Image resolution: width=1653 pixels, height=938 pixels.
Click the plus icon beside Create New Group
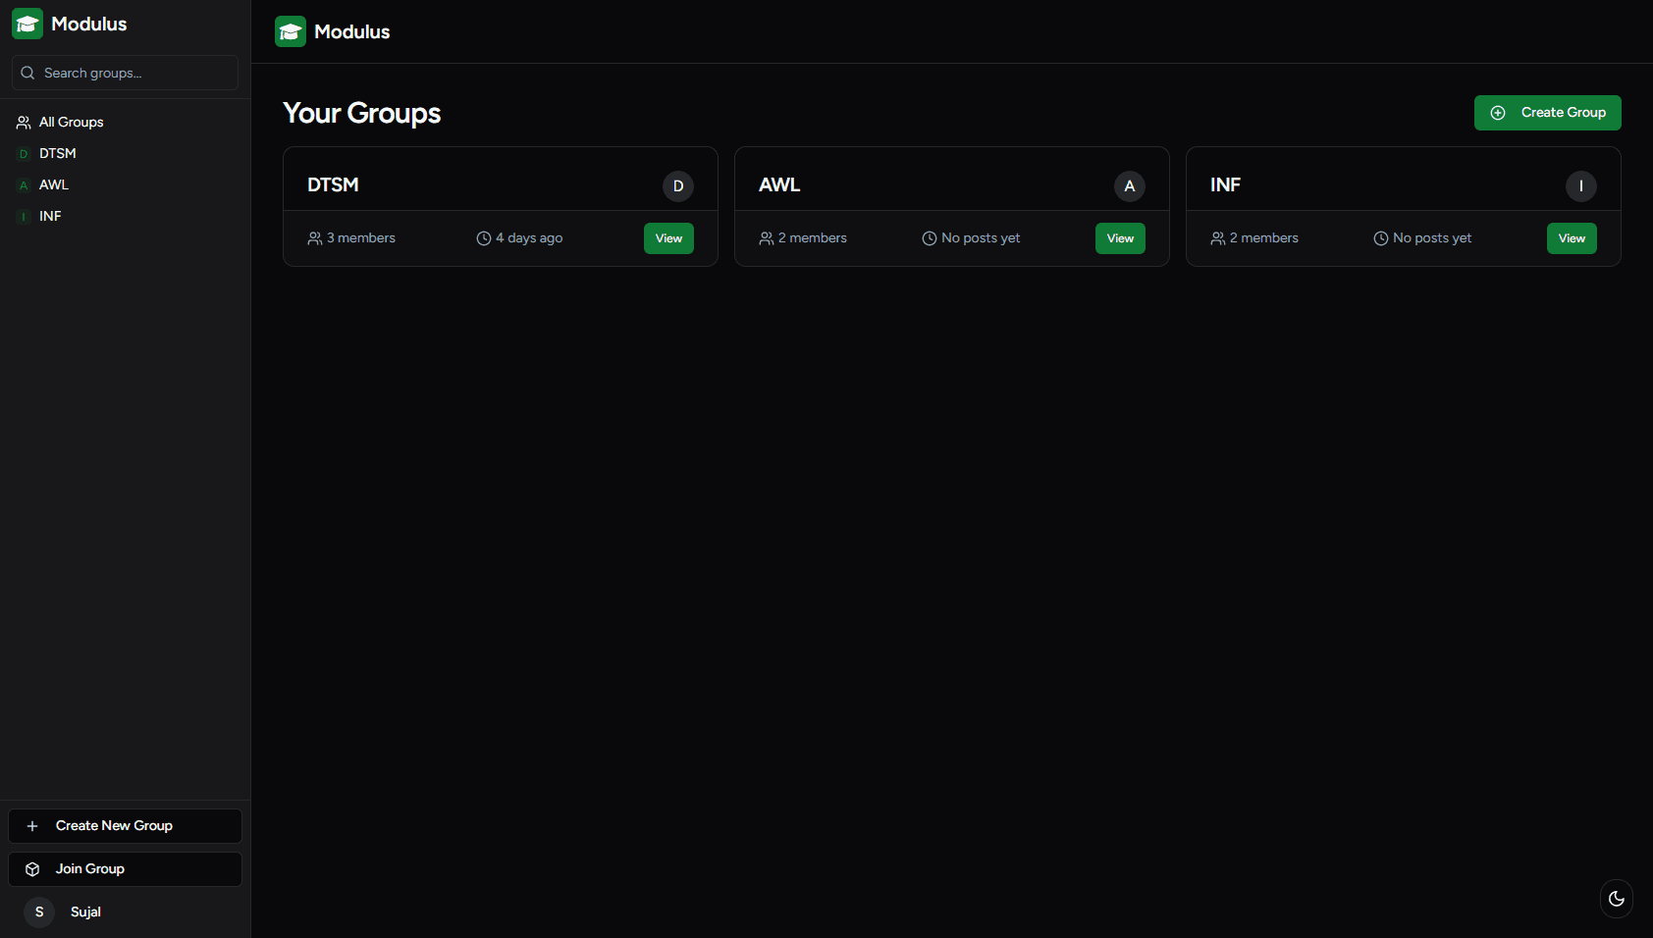click(x=32, y=826)
